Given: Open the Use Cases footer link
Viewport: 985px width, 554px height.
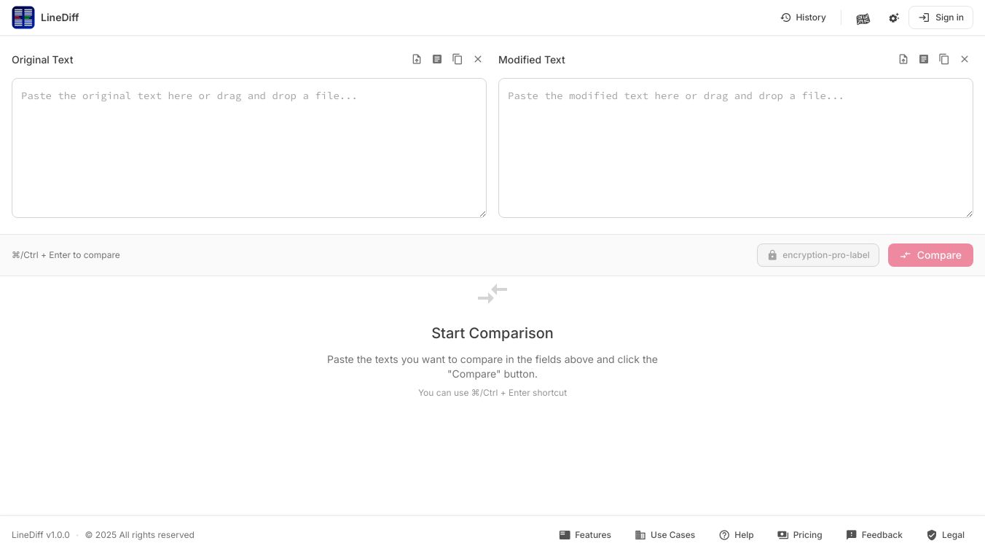Looking at the screenshot, I should [665, 535].
